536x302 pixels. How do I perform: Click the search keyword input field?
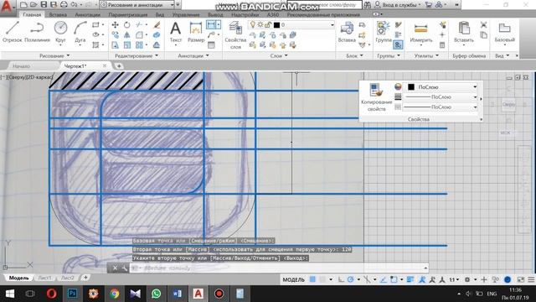tap(324, 5)
